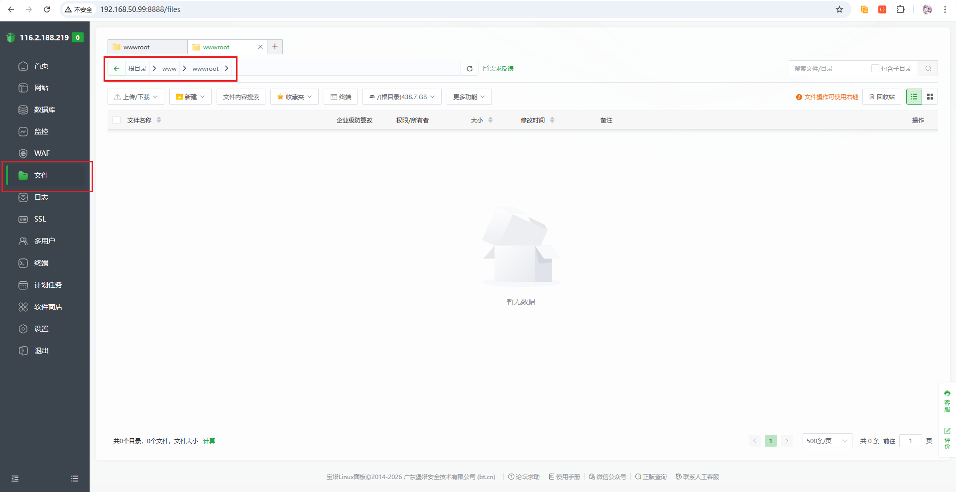Screen dimensions: 956x492
Task: Expand the 更多功能 menu
Action: coord(469,97)
